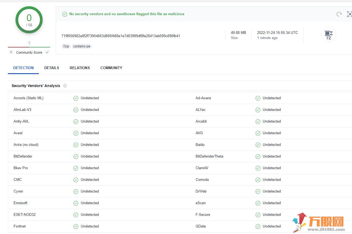This screenshot has height=234, width=352.
Task: Click the check icon for CMC
Action: point(76,180)
